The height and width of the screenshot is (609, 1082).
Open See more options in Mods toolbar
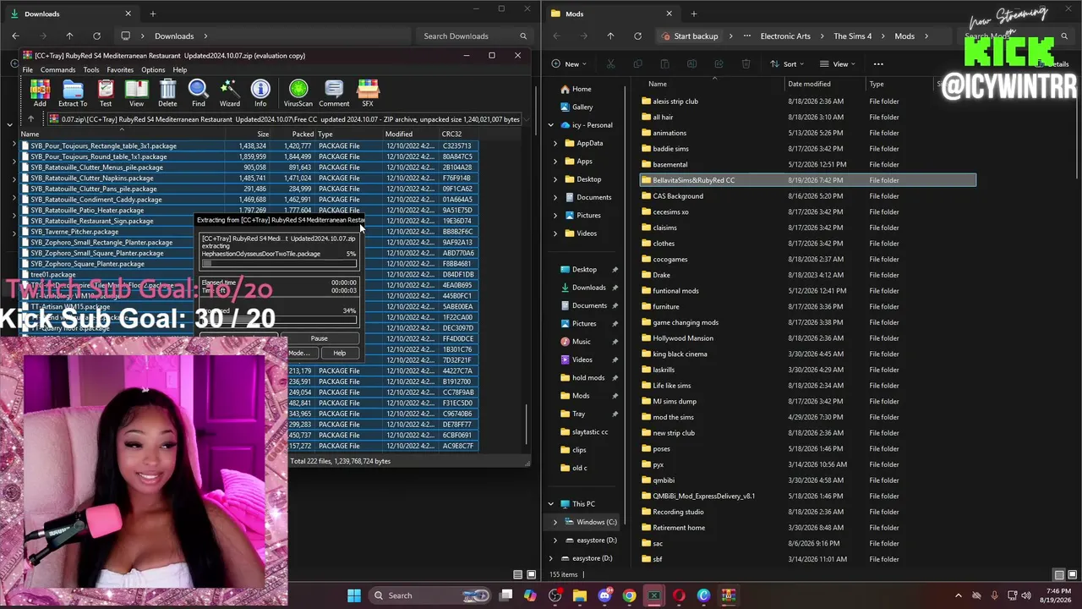[x=878, y=64]
